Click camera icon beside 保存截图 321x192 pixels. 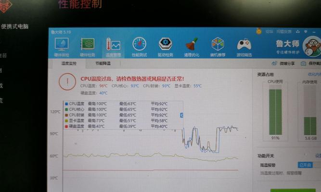(x=303, y=63)
